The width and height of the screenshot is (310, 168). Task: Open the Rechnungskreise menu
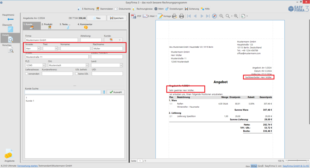143,9
